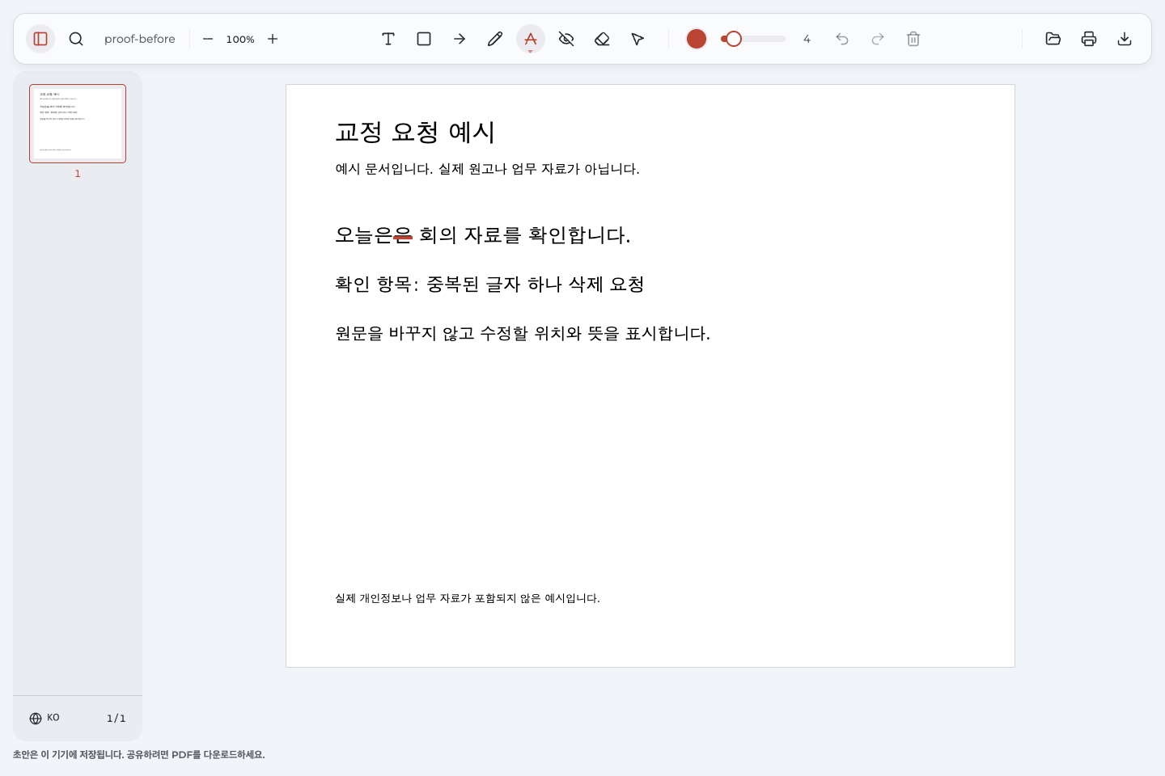Select the pointer selection tool
Image resolution: width=1165 pixels, height=776 pixels.
(638, 39)
